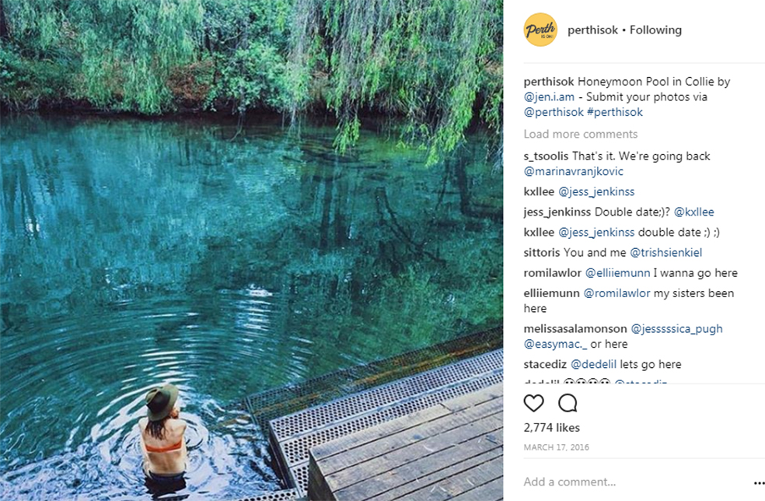Image resolution: width=765 pixels, height=501 pixels.
Task: Open the perthisok username in header
Action: point(592,30)
